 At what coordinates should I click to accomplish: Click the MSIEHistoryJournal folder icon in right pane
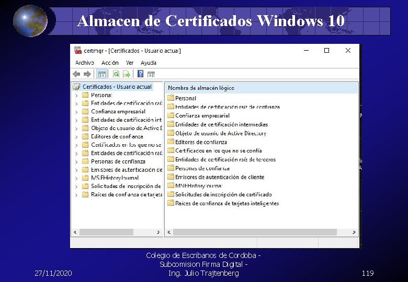[171, 185]
